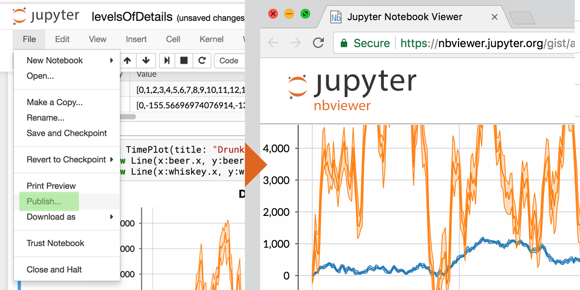Click Publish... in the File menu

(x=67, y=201)
